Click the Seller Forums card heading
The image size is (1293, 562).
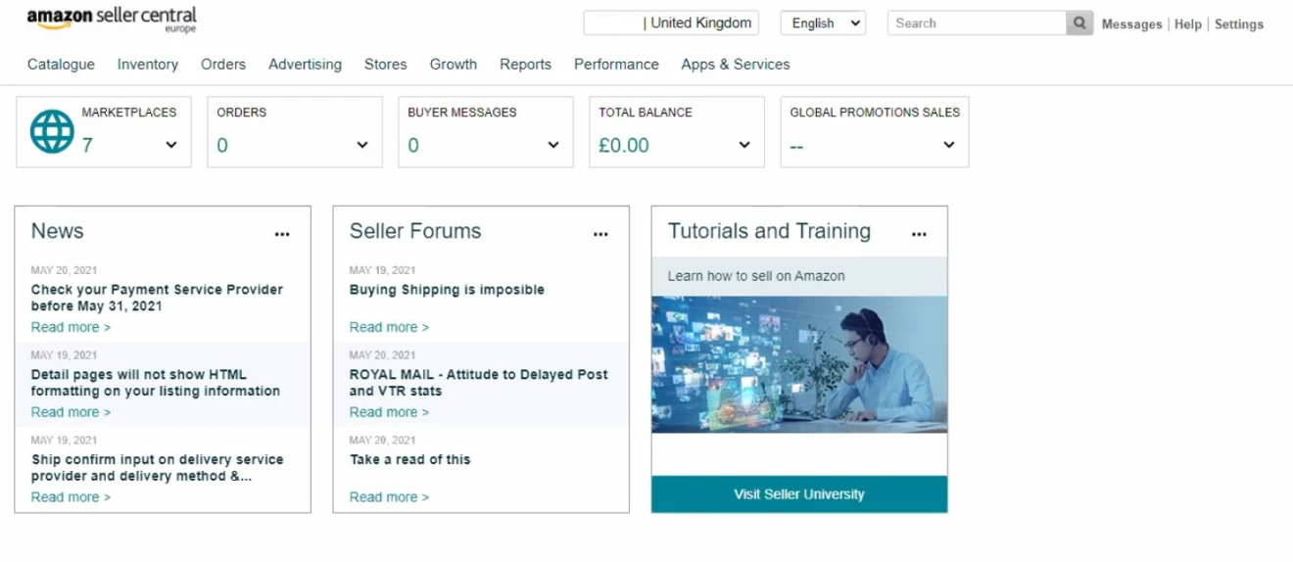(415, 231)
